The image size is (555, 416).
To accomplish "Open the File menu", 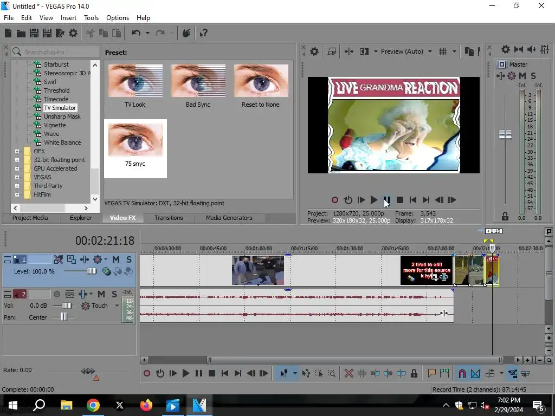I will point(9,18).
